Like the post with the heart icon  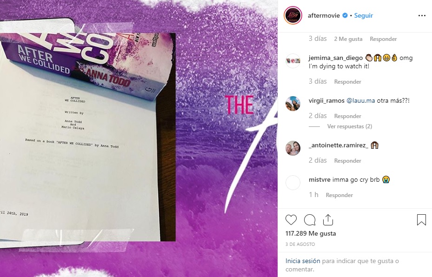291,220
